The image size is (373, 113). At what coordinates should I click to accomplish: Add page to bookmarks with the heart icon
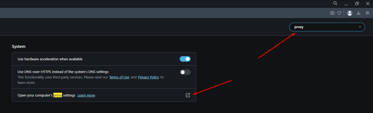pyautogui.click(x=339, y=13)
